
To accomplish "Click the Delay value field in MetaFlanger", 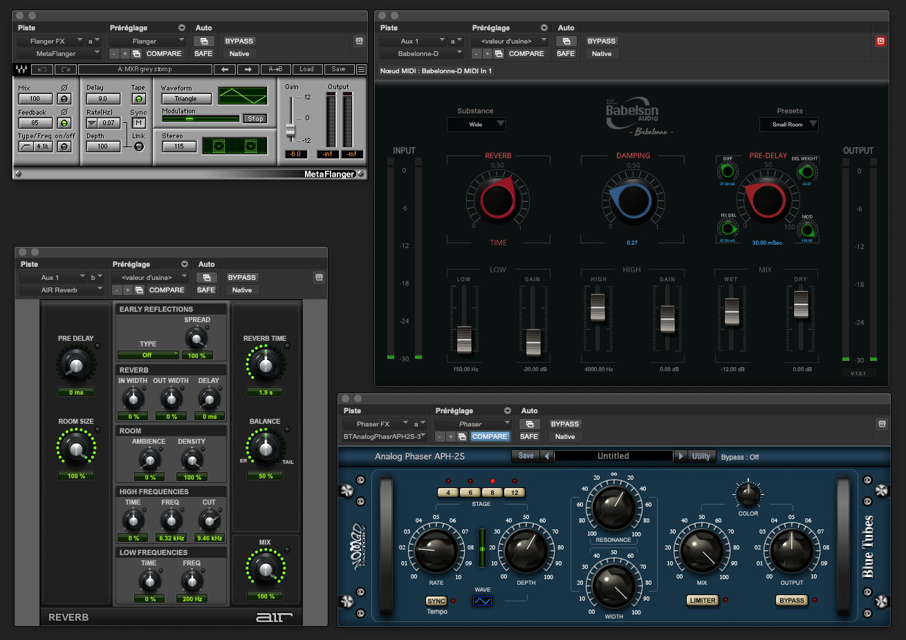I will [103, 99].
